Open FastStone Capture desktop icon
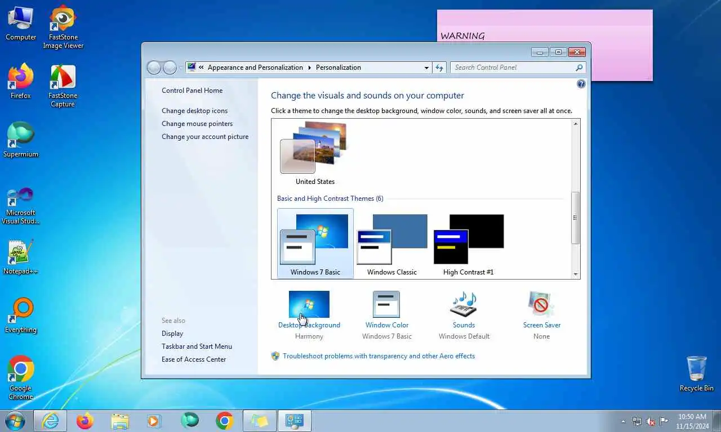The image size is (721, 432). click(x=63, y=86)
